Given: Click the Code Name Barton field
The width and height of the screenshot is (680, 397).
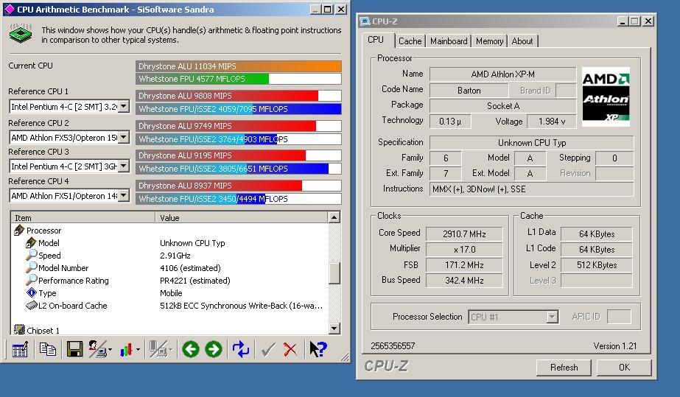Looking at the screenshot, I should 469,90.
